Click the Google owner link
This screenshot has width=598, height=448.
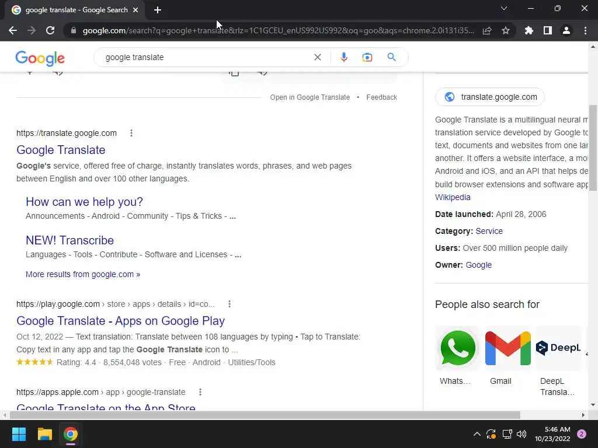[479, 265]
